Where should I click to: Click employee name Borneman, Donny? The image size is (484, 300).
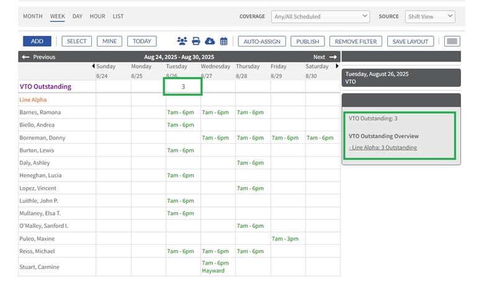point(42,138)
